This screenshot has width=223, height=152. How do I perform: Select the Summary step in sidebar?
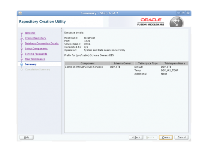[x=31, y=64]
